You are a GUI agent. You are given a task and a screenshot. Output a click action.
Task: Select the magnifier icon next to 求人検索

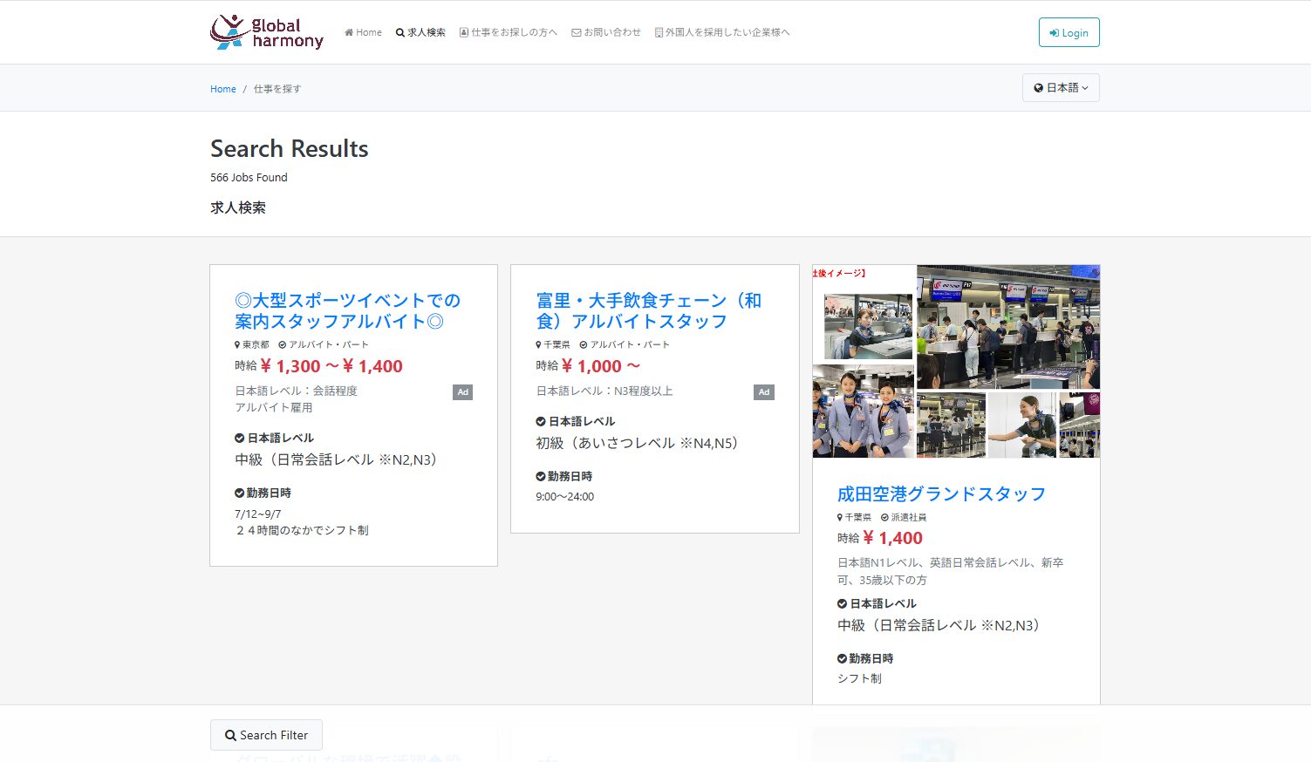click(399, 31)
